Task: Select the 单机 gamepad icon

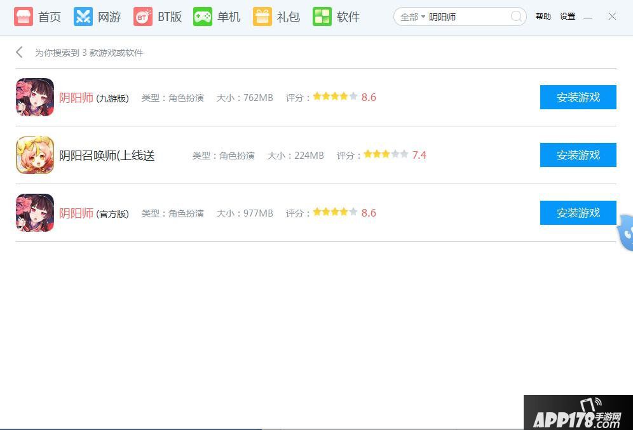Action: coord(203,17)
